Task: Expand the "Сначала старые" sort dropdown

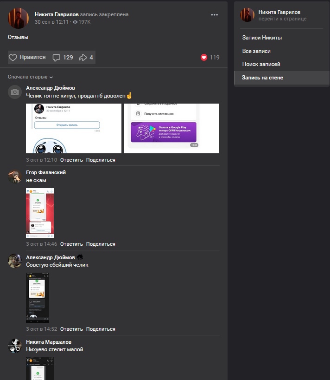Action: 31,77
